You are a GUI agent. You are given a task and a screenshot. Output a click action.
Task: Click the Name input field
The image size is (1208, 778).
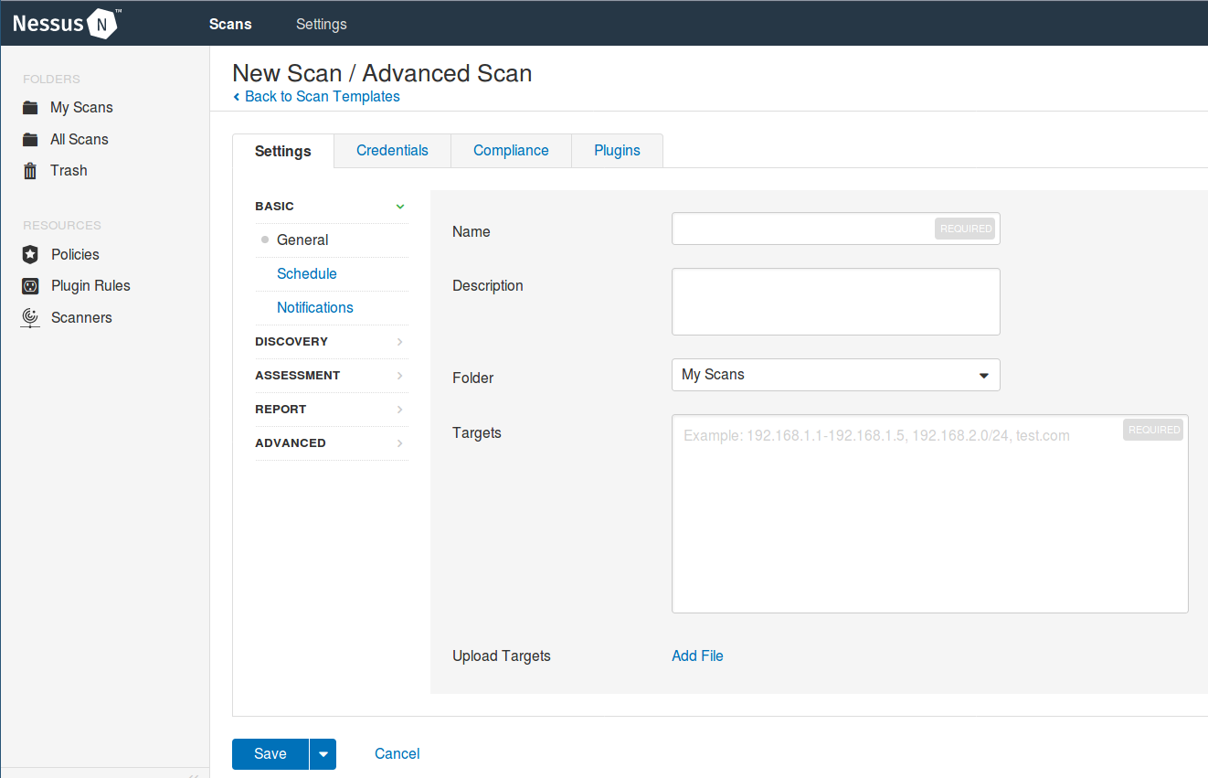coord(835,229)
